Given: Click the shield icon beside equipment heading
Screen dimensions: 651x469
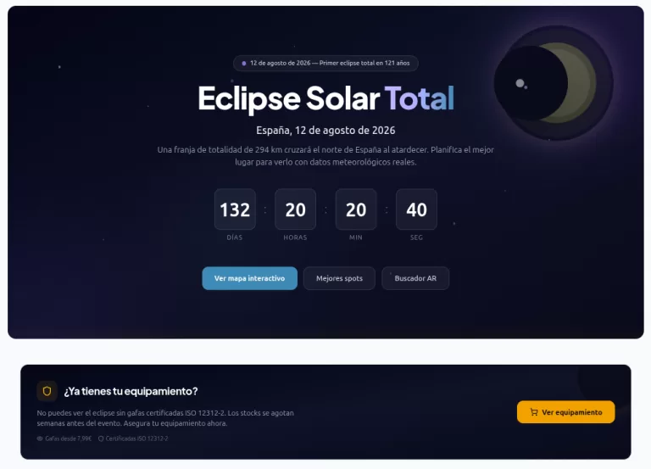Looking at the screenshot, I should [x=47, y=391].
